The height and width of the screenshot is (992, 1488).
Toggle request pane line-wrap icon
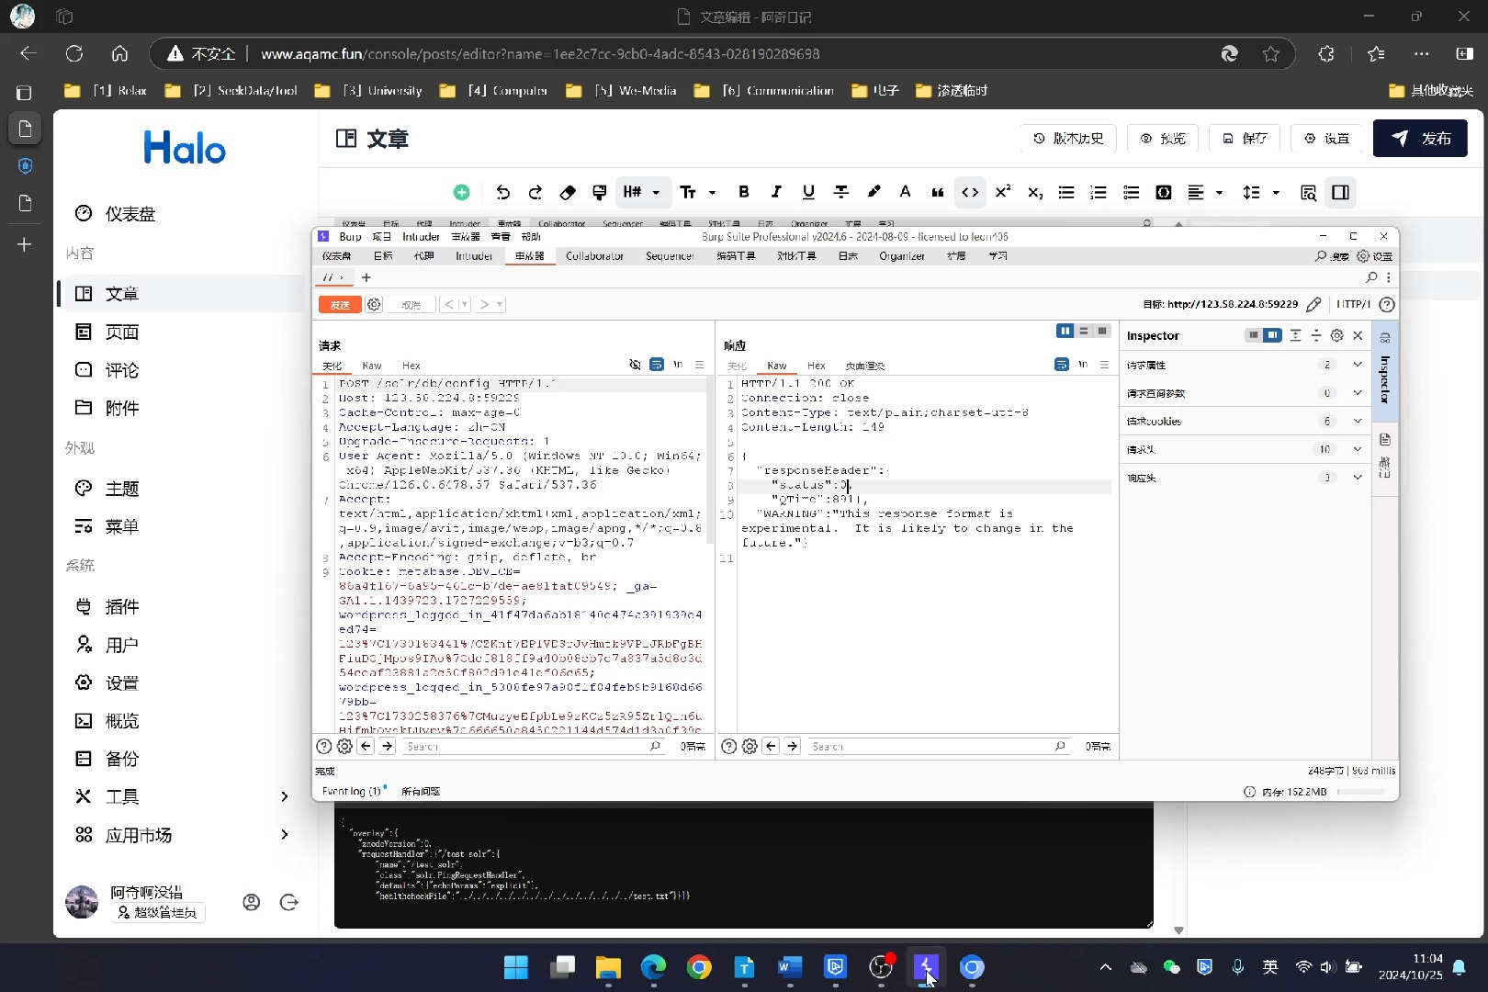tap(657, 365)
